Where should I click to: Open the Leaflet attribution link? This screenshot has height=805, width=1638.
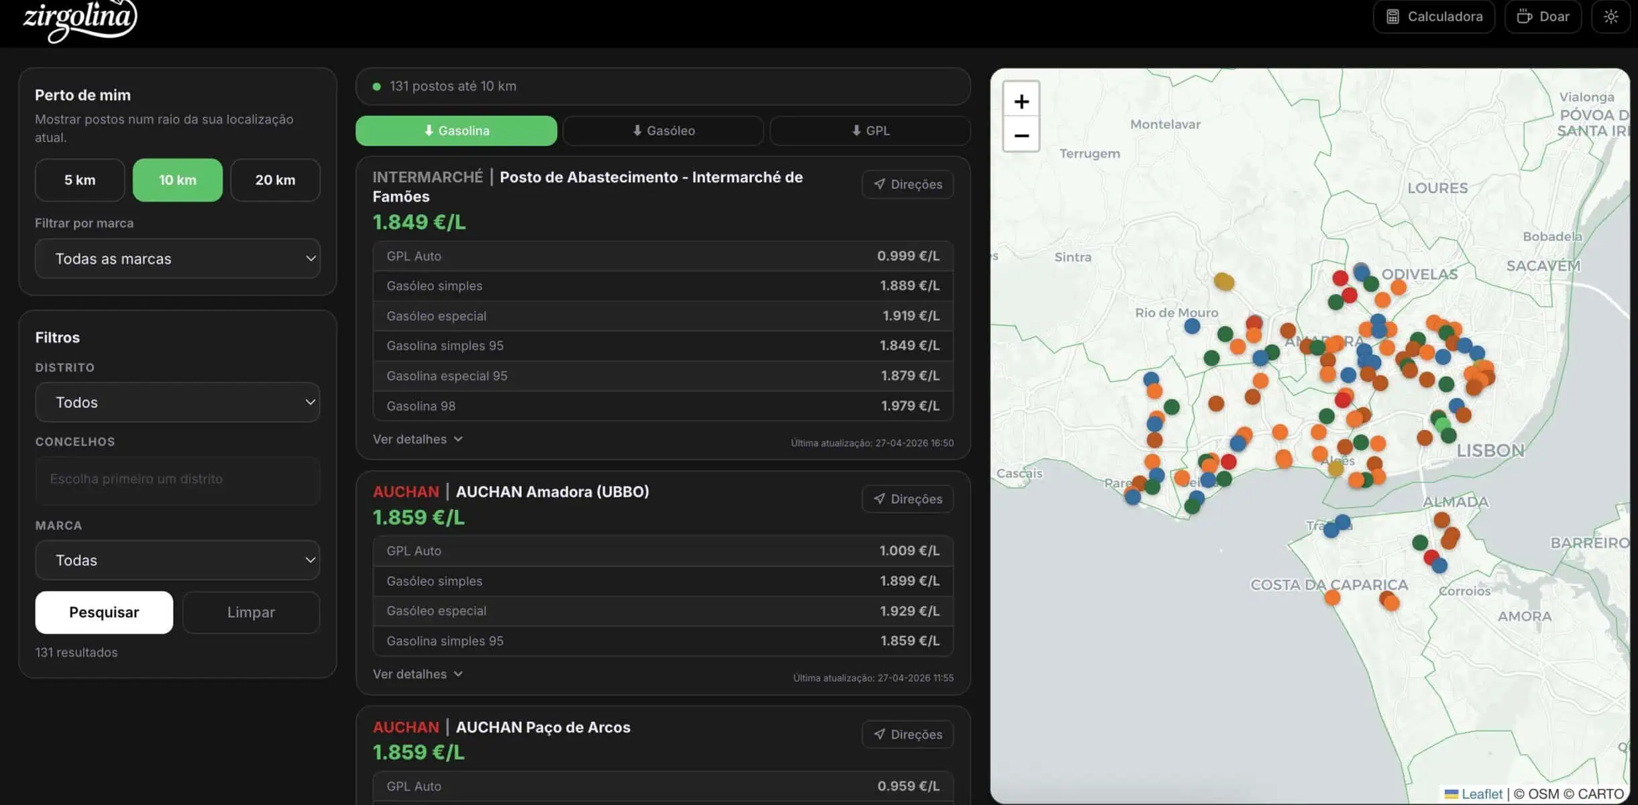pyautogui.click(x=1481, y=794)
